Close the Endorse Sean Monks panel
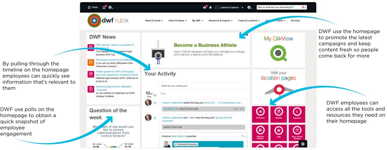Viewport: 387px width, 150px height. [x=245, y=136]
